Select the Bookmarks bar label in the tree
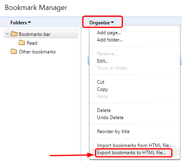Image resolution: width=182 pixels, height=161 pixels. 35,34
